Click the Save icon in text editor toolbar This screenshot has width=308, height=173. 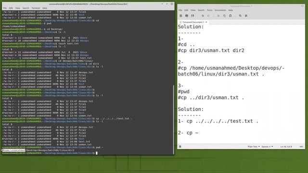(192, 16)
